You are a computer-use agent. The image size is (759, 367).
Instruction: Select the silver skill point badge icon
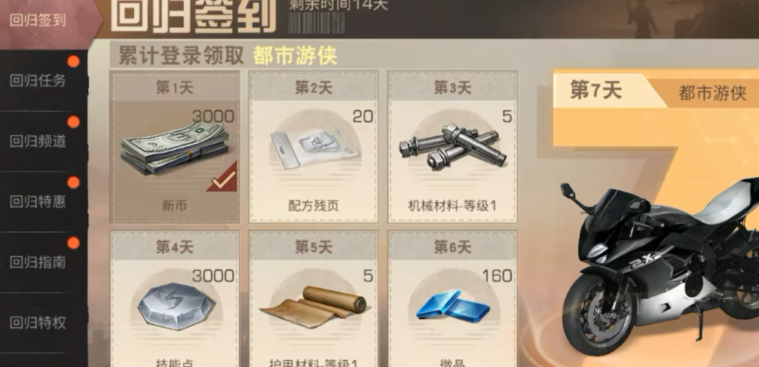(176, 306)
